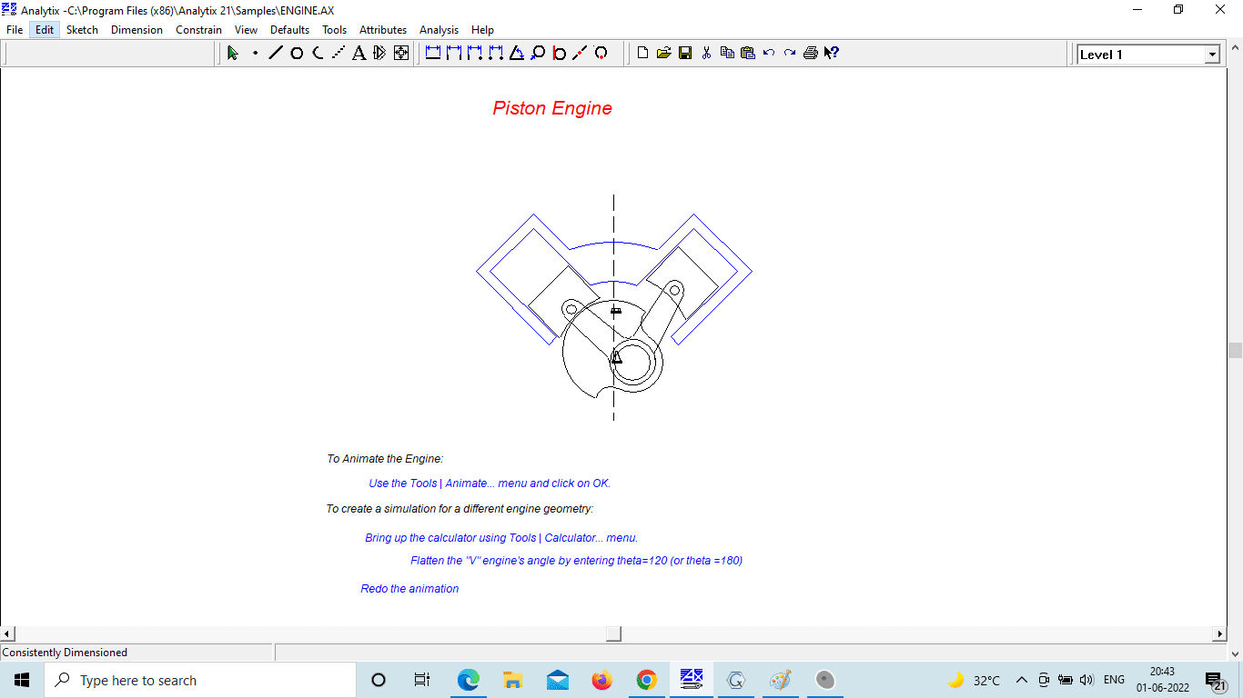Select the third blue linear dimension tool
This screenshot has width=1243, height=698.
tap(475, 54)
